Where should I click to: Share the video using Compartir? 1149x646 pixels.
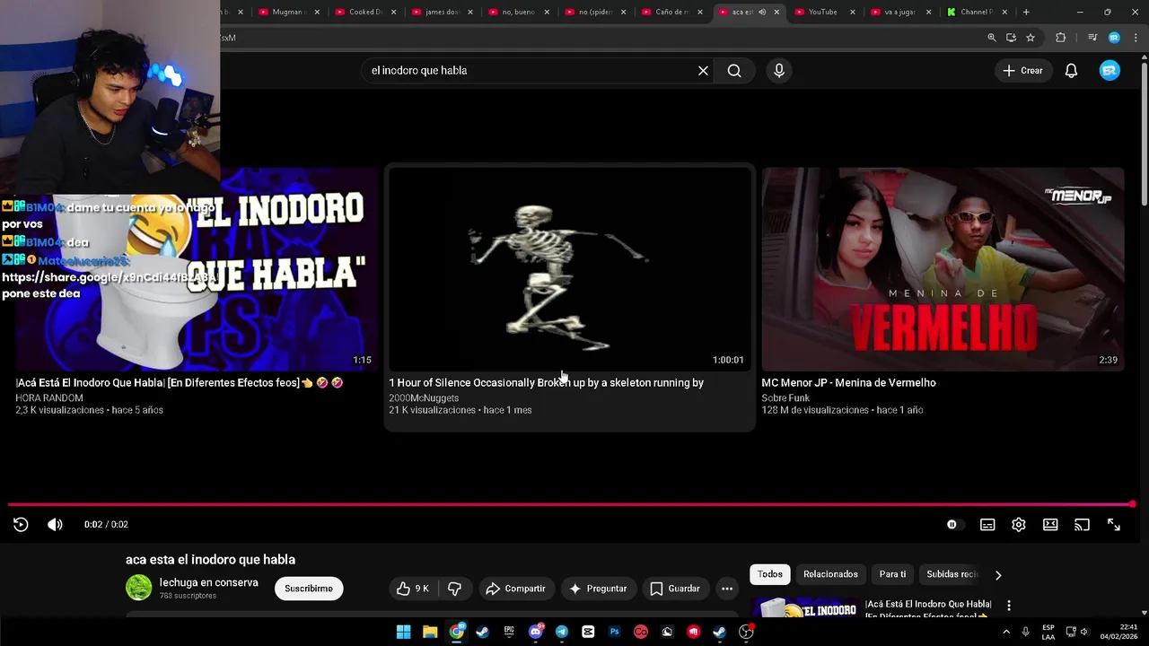(515, 589)
